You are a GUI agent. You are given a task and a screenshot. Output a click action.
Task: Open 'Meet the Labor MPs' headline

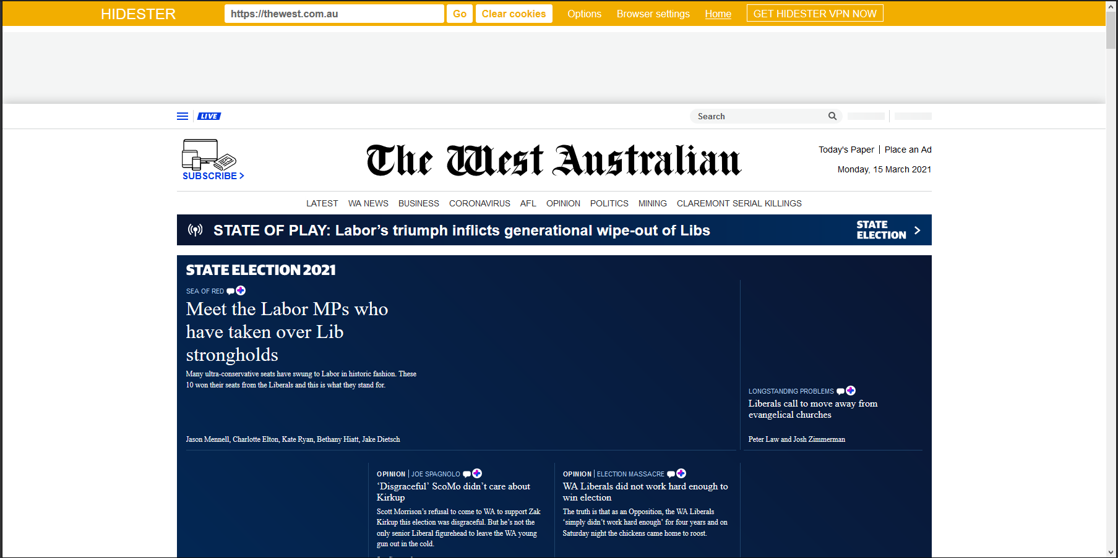coord(287,332)
